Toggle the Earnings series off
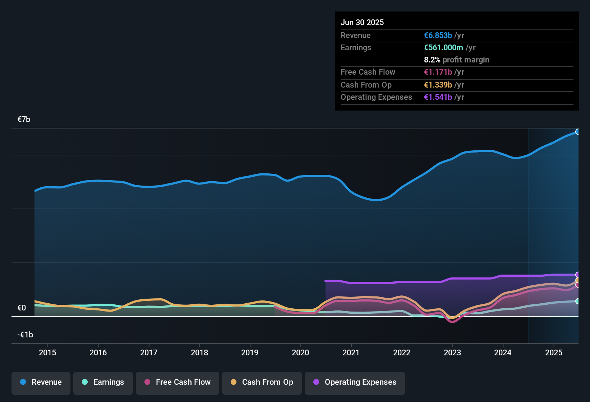 [x=103, y=382]
